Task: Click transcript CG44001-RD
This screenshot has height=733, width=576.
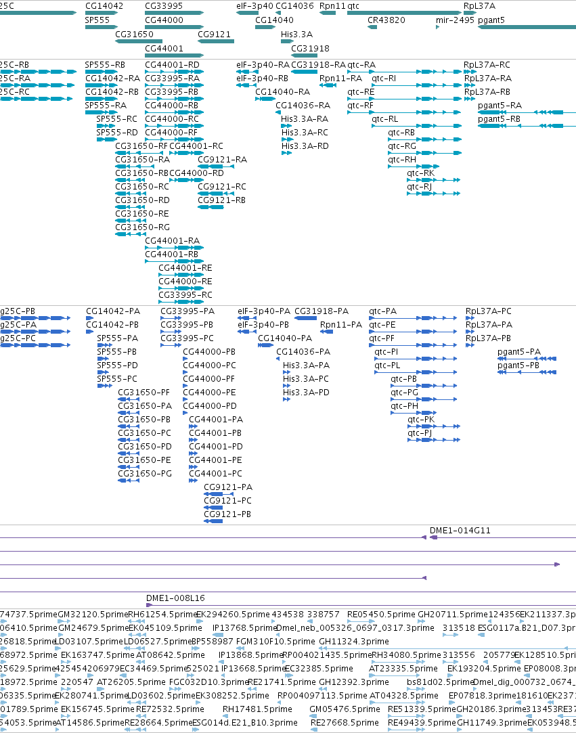Action: tap(172, 65)
